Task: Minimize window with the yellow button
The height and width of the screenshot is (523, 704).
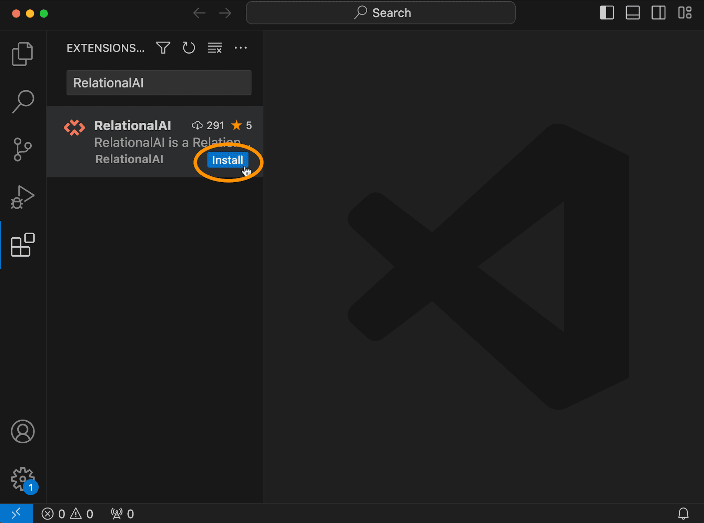Action: pos(30,13)
